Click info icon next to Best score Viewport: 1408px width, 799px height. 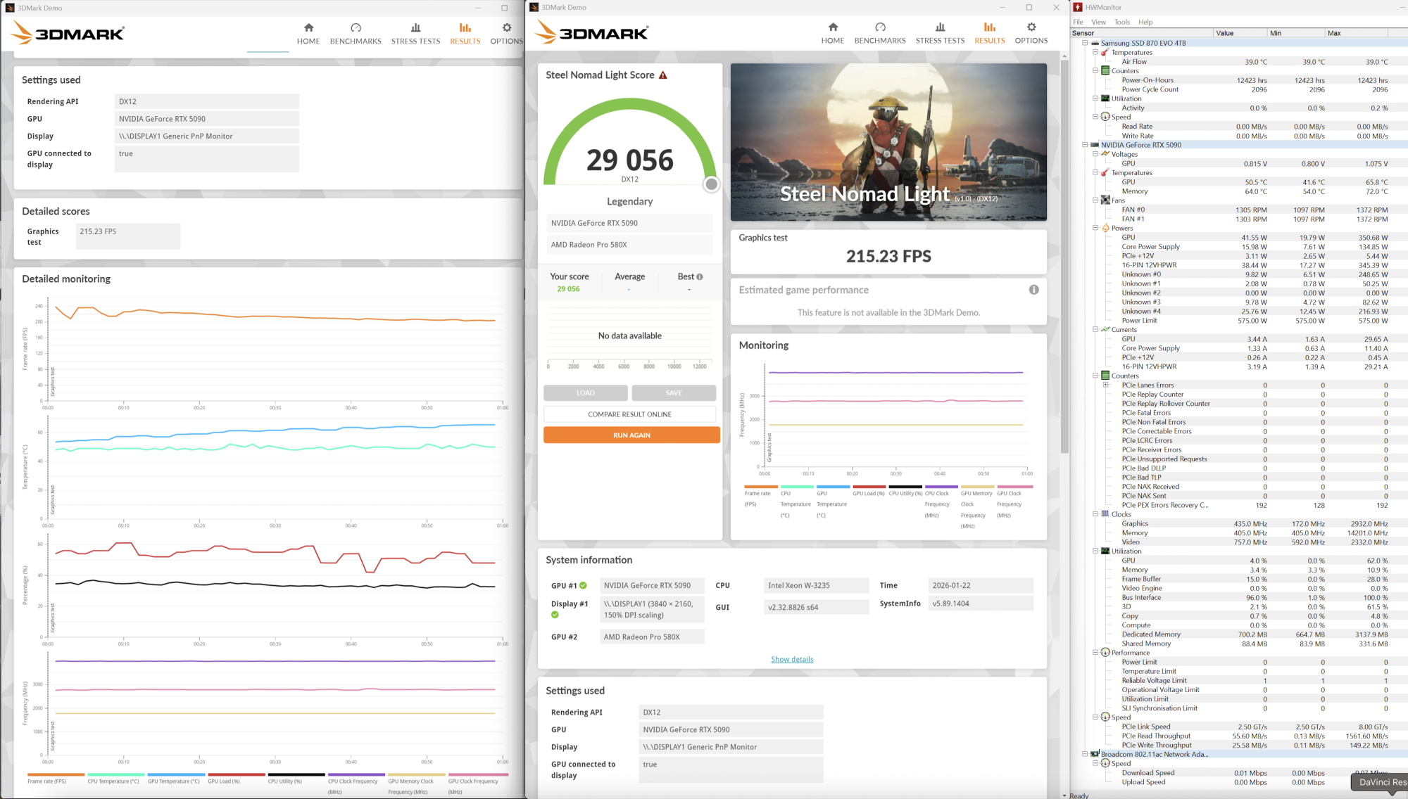point(699,277)
